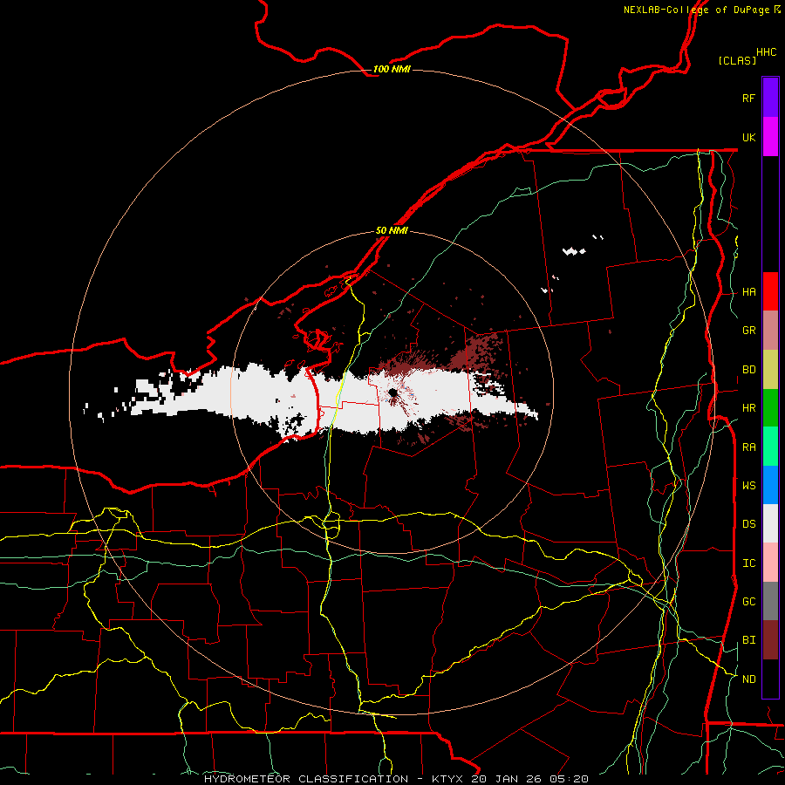Click the WS blue legend swatch
The image size is (785, 785).
[770, 485]
